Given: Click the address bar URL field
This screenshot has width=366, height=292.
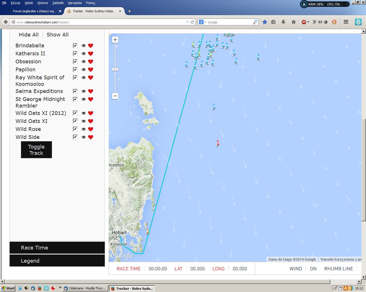Looking at the screenshot, I should 100,22.
